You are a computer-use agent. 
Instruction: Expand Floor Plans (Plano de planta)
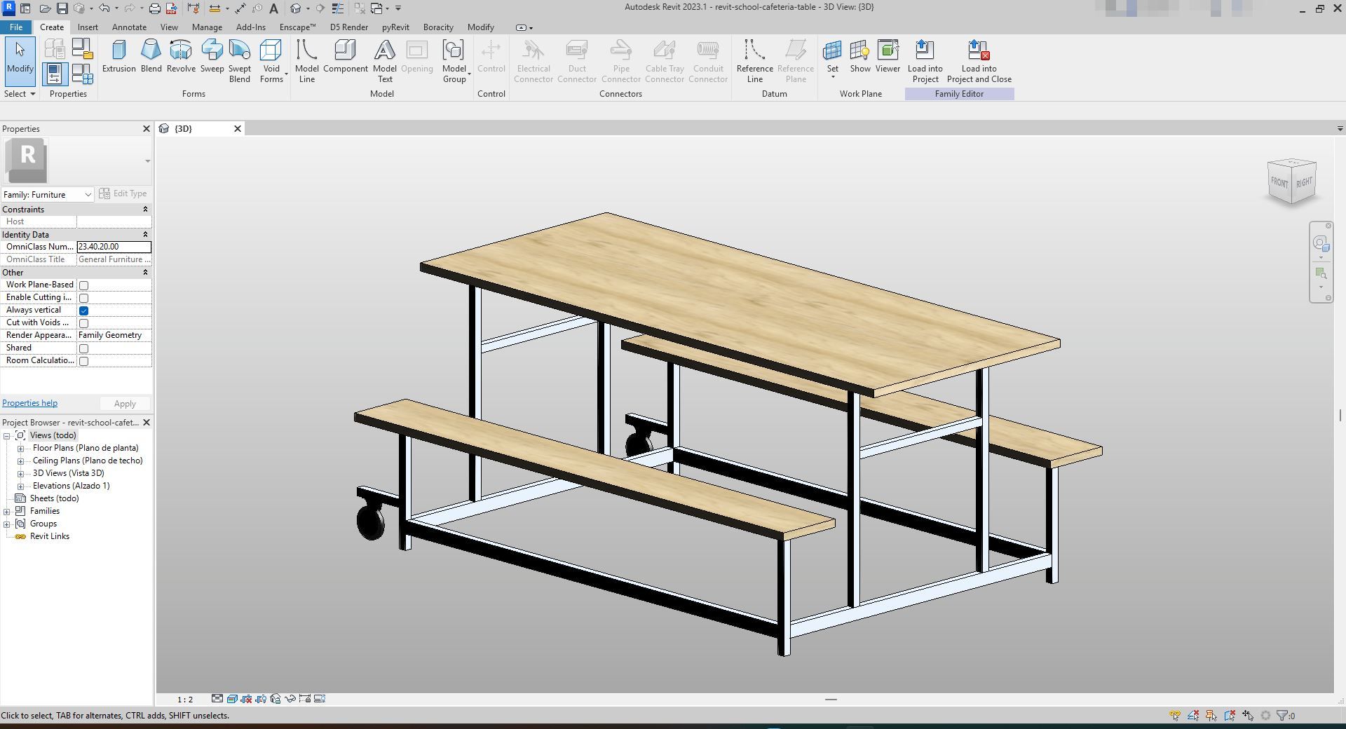(x=21, y=449)
